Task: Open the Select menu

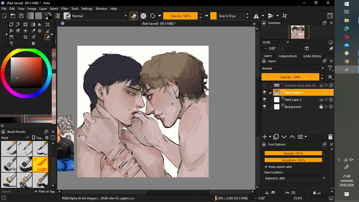Action: pyautogui.click(x=54, y=9)
